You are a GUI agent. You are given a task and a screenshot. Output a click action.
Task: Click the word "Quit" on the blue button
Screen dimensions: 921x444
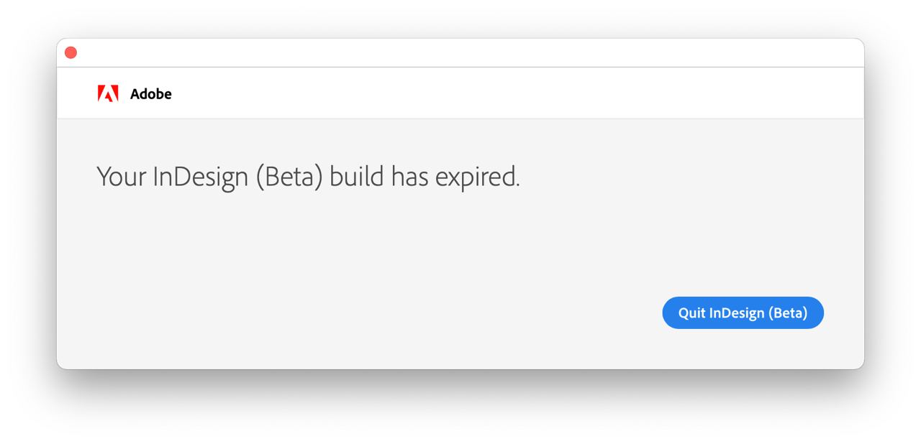click(691, 313)
